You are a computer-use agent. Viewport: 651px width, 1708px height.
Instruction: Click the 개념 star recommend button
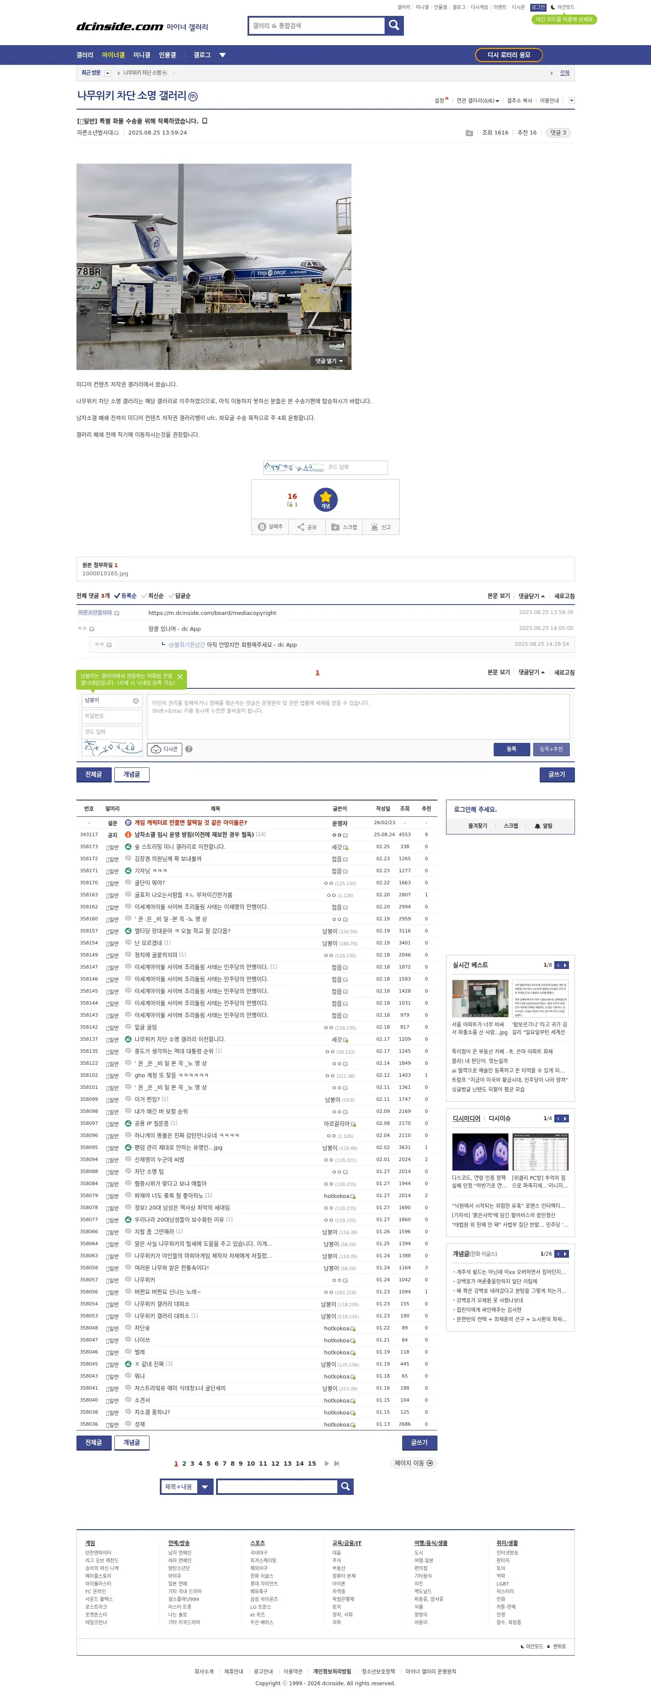click(x=326, y=499)
